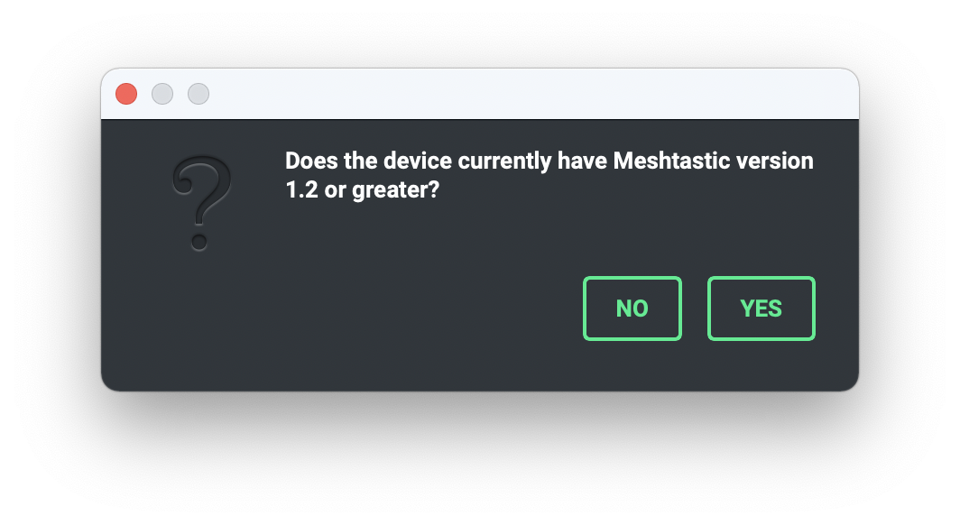Click the text reading 1.2 or greater
Viewport: 960px width, 525px height.
363,190
